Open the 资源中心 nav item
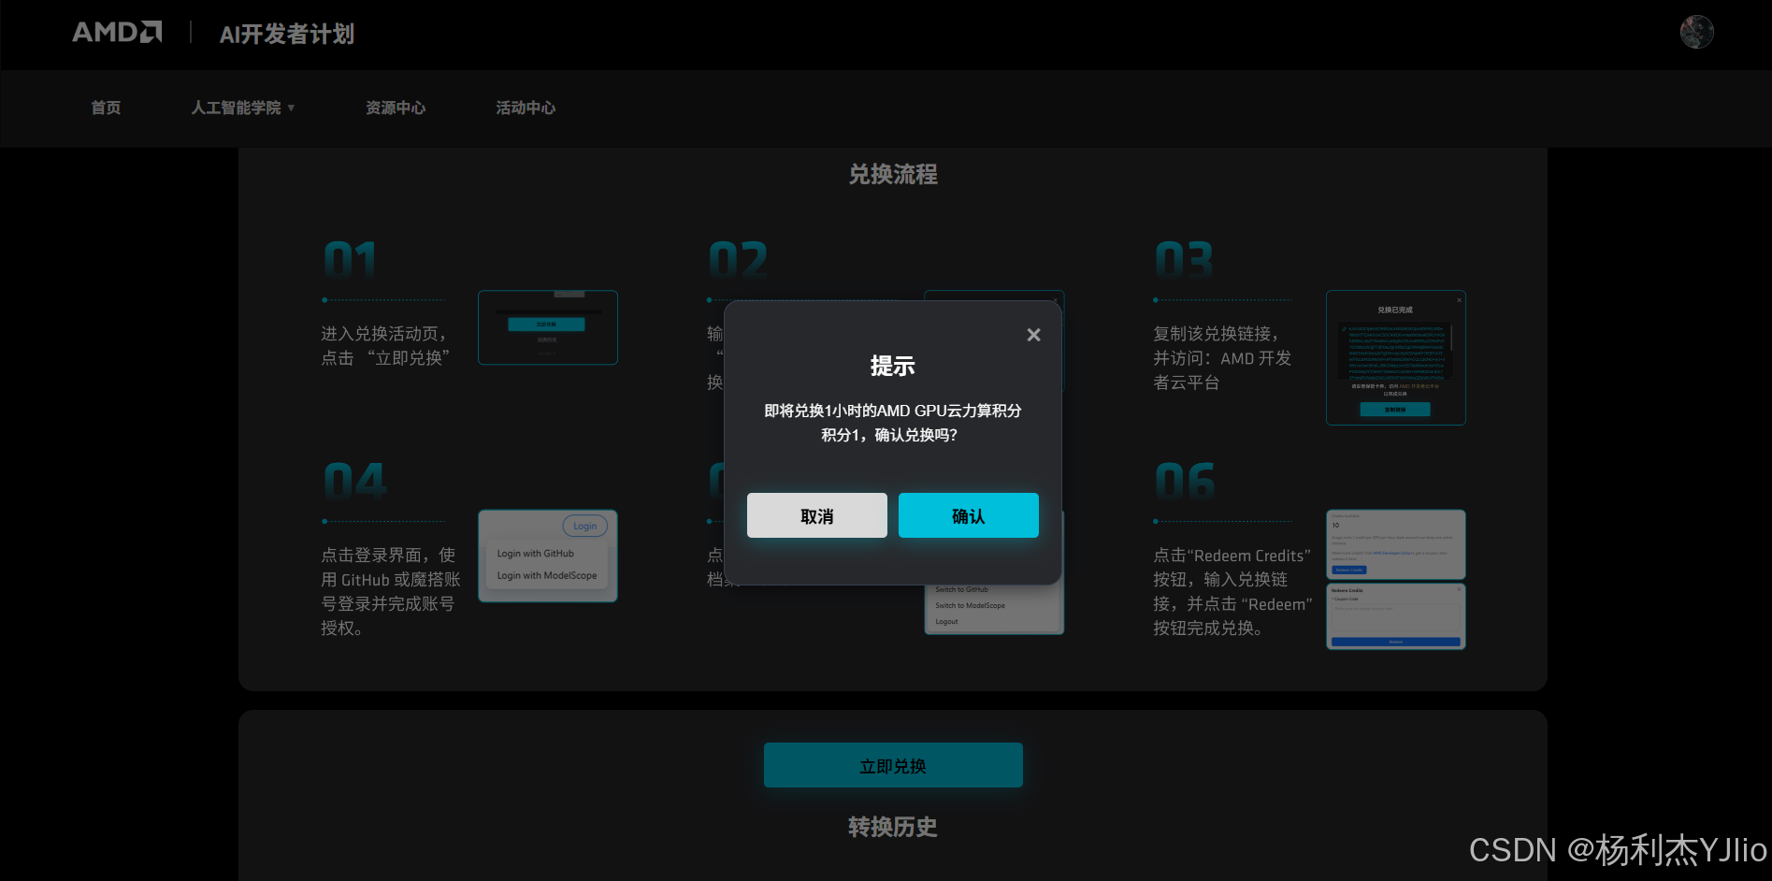This screenshot has width=1772, height=881. [x=396, y=108]
